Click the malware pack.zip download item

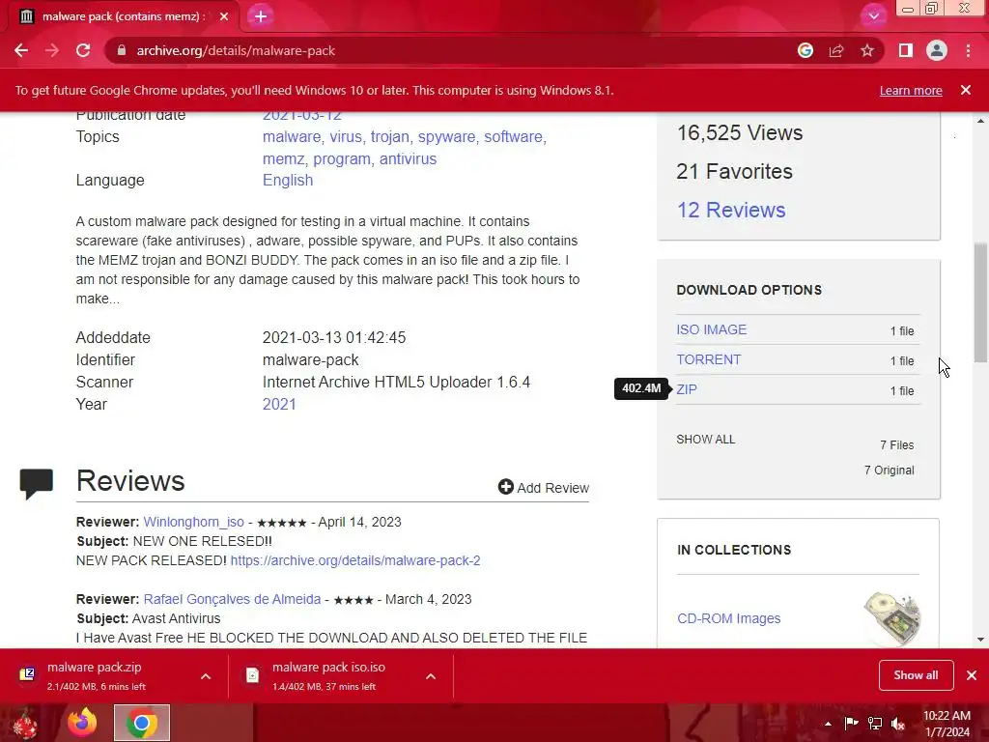(116, 675)
